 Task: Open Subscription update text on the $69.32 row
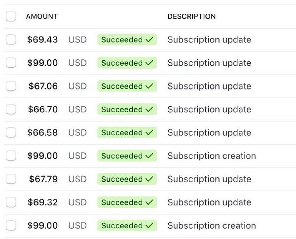(209, 202)
